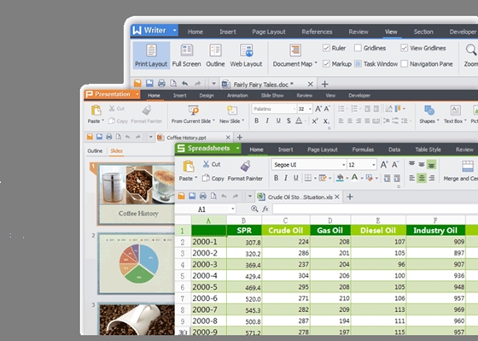Open font size 12 dropdown in Spreadsheets

click(x=374, y=165)
